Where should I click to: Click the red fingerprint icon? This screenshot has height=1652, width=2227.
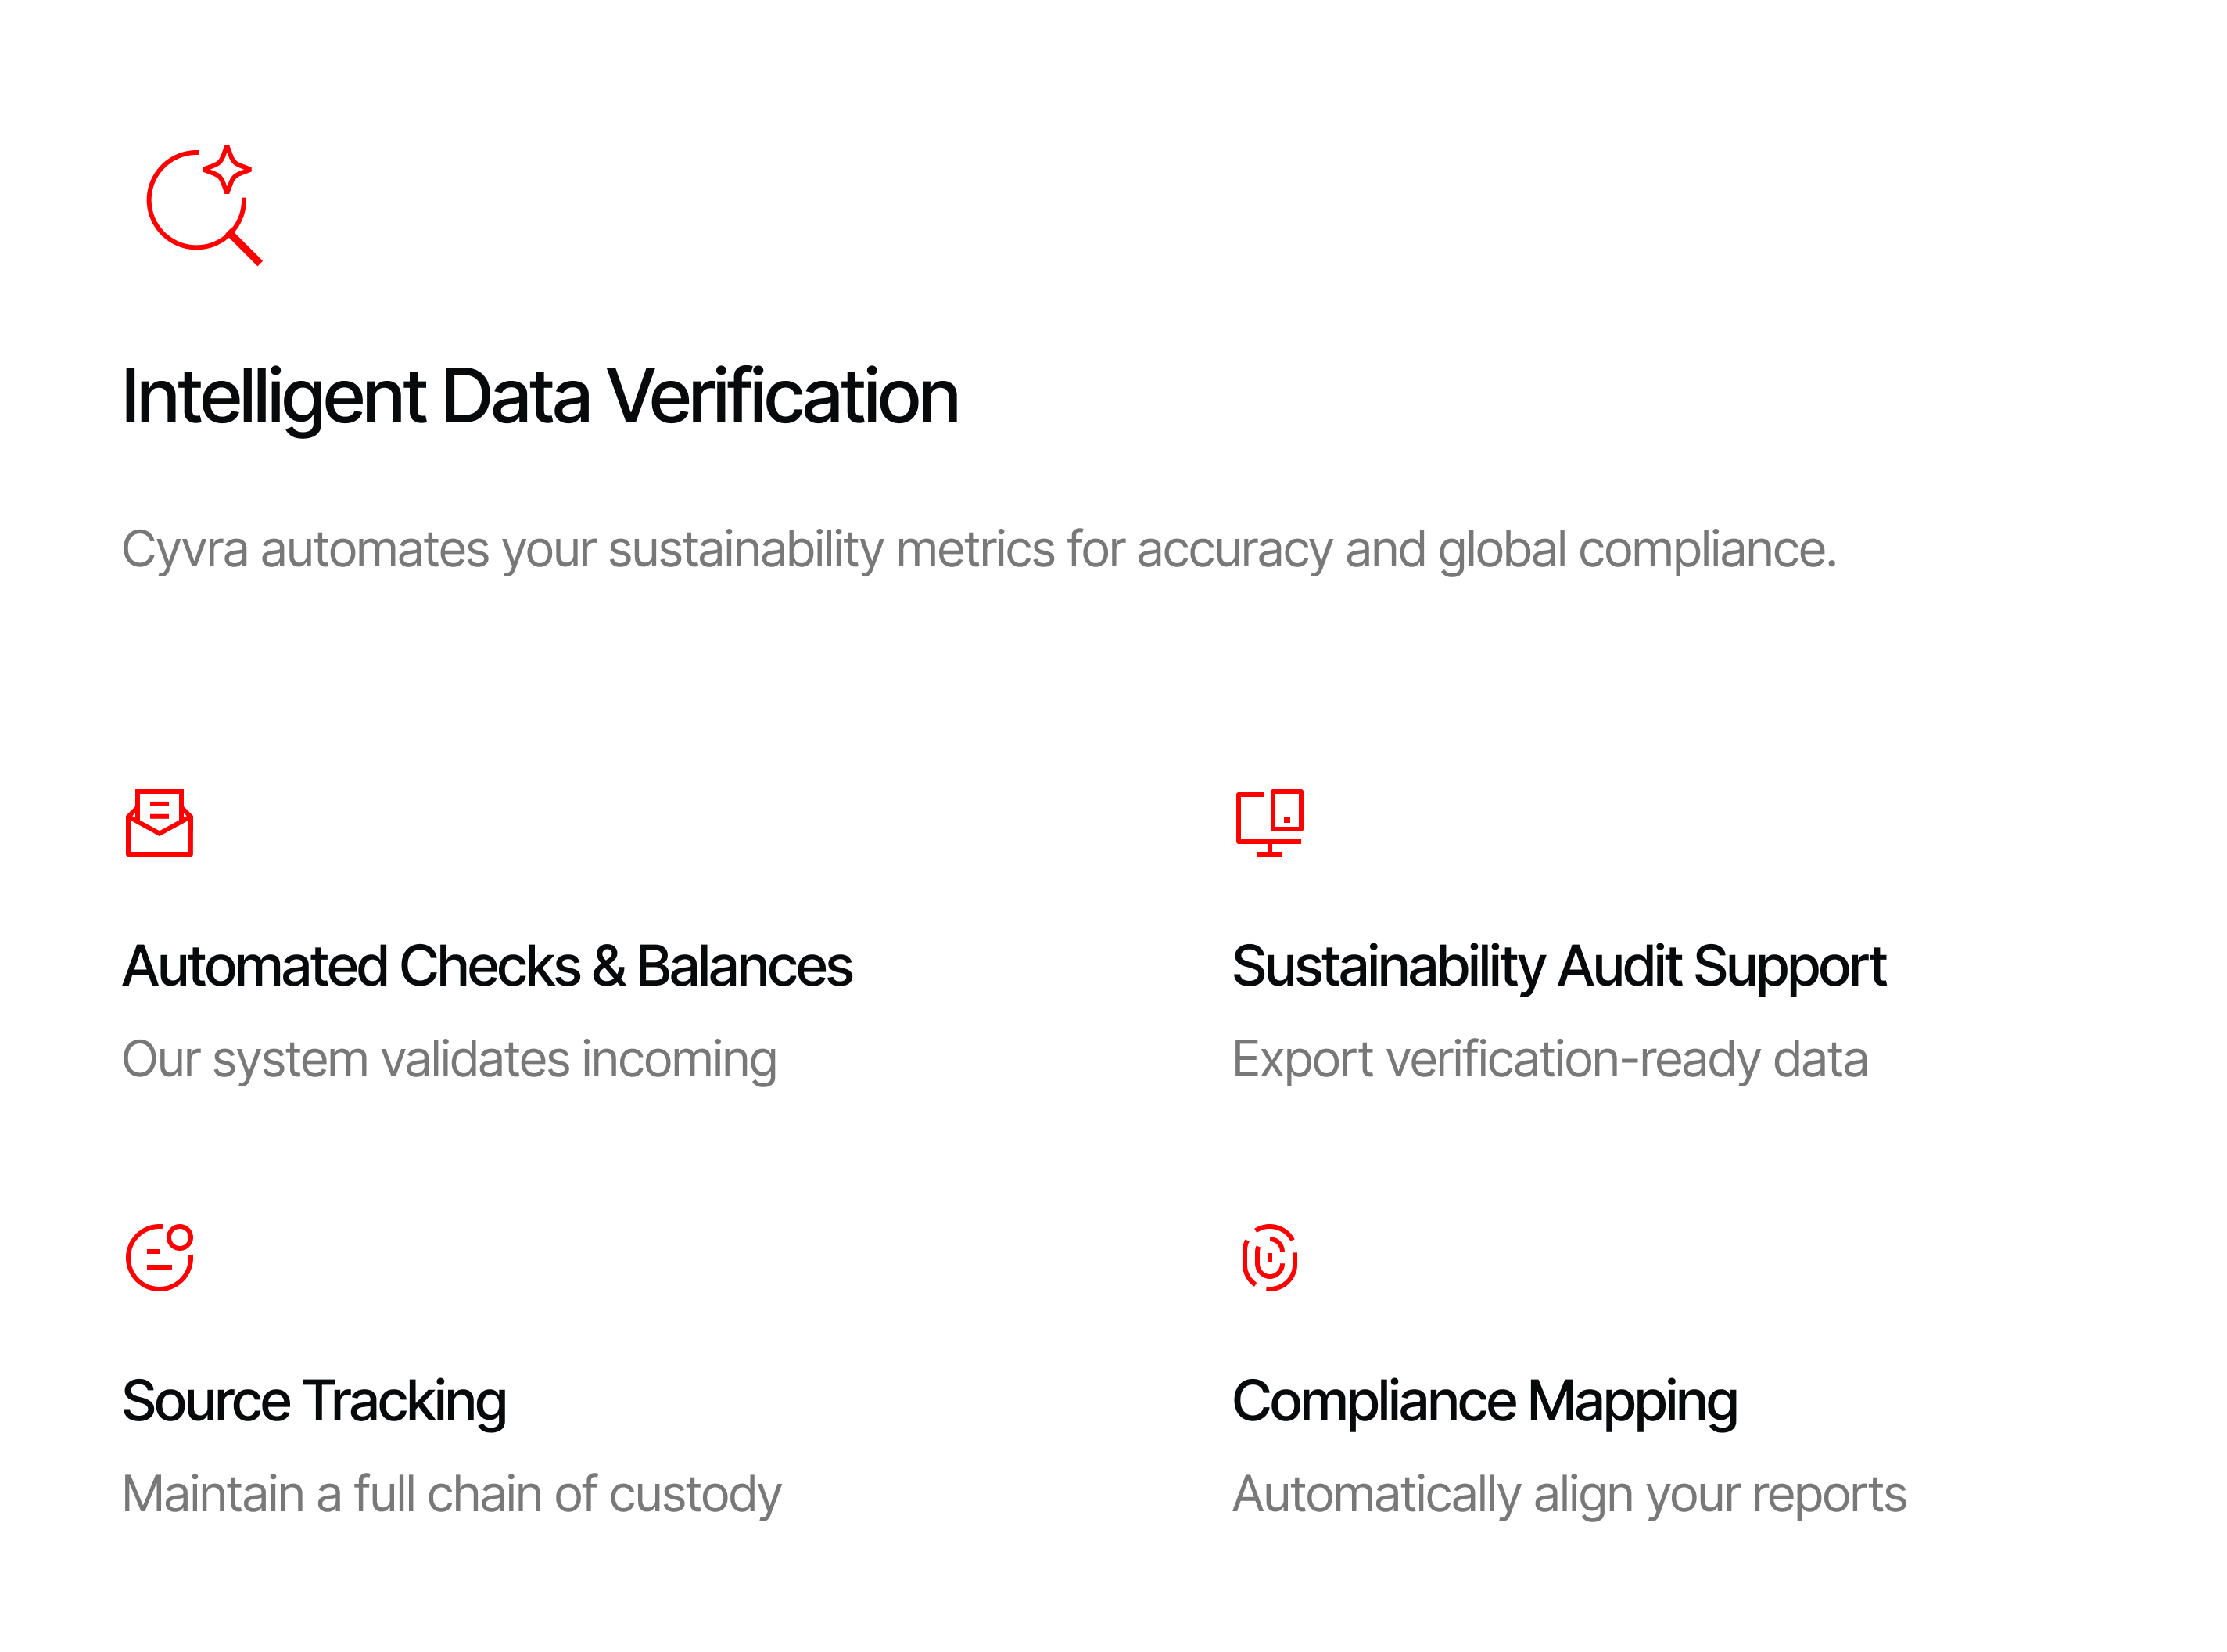coord(1269,1258)
